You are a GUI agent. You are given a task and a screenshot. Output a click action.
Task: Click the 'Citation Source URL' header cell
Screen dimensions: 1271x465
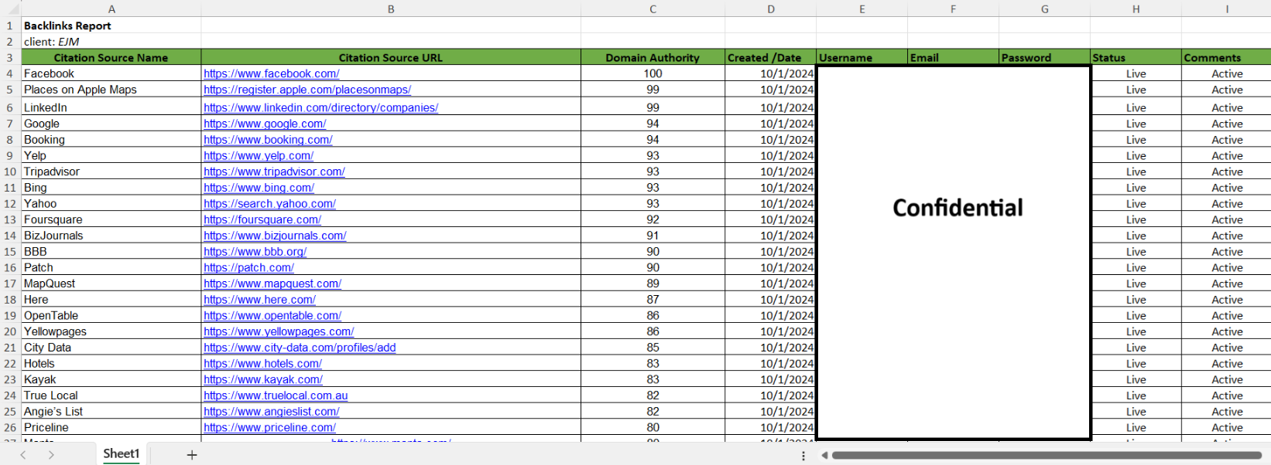point(391,58)
